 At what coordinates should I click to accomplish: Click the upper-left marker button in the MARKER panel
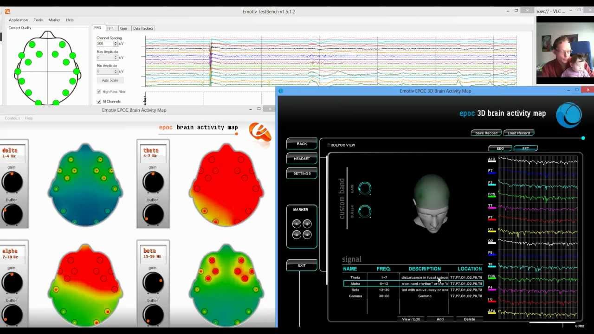[297, 224]
